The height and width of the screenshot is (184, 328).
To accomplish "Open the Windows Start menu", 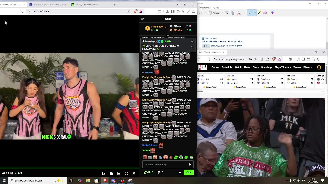I will tap(4, 181).
